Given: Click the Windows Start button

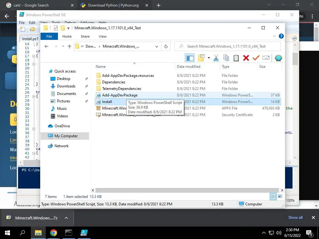Looking at the screenshot, I should tap(7, 233).
